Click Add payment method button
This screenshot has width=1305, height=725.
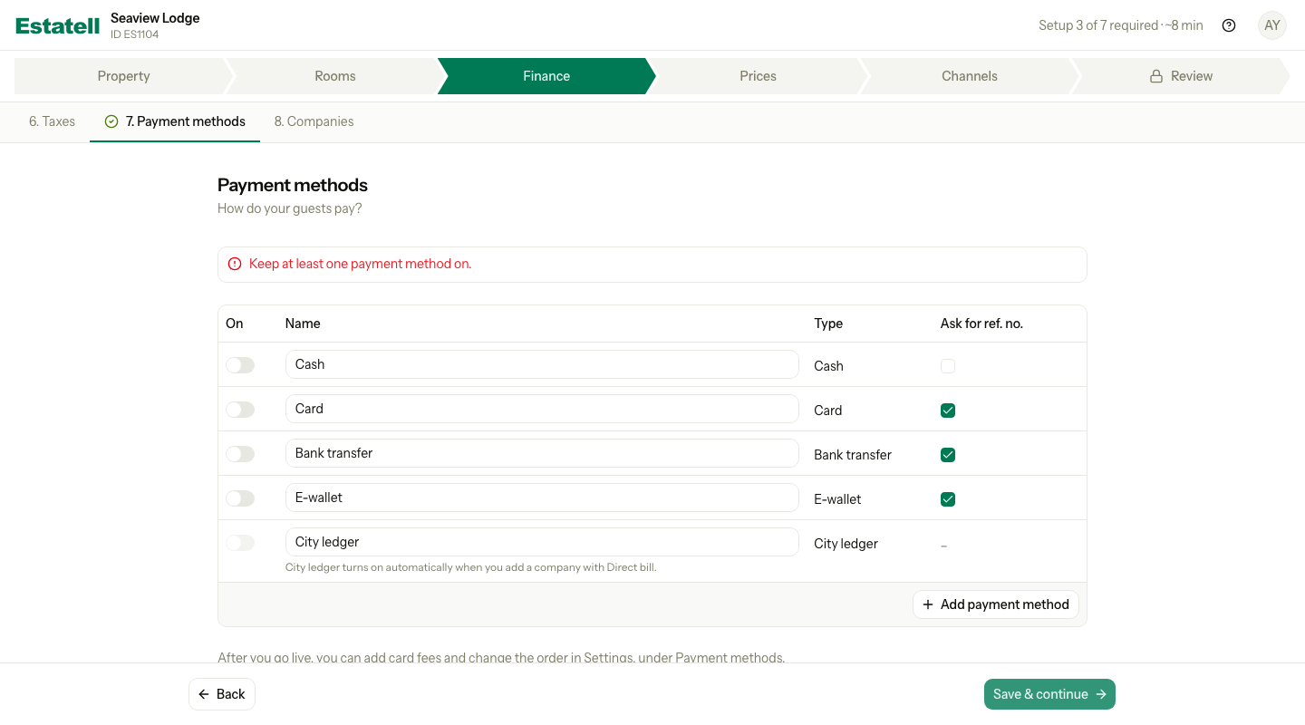click(x=995, y=604)
